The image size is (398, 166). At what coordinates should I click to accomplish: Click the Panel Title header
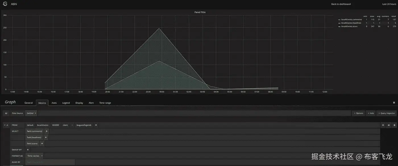coord(200,12)
